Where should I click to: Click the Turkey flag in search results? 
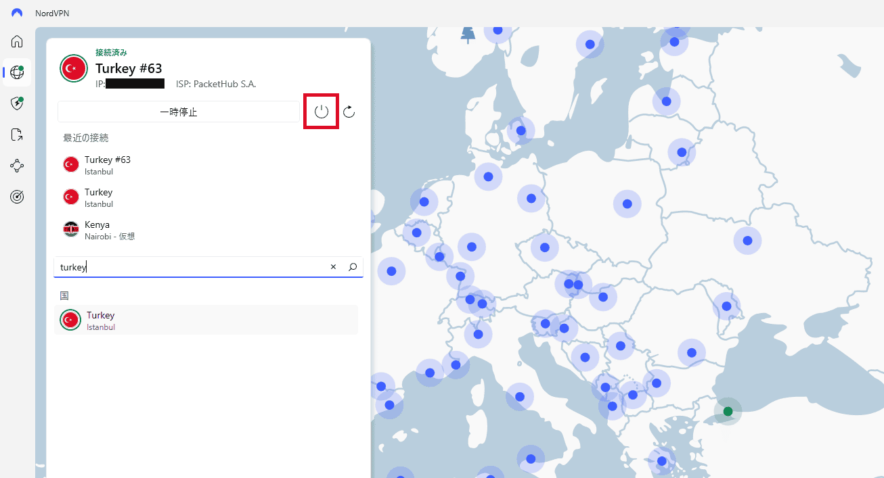[x=70, y=320]
